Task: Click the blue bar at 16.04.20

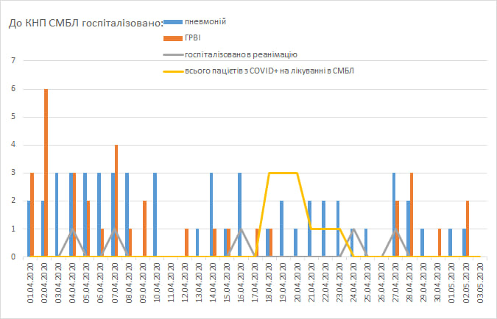Action: click(x=240, y=215)
